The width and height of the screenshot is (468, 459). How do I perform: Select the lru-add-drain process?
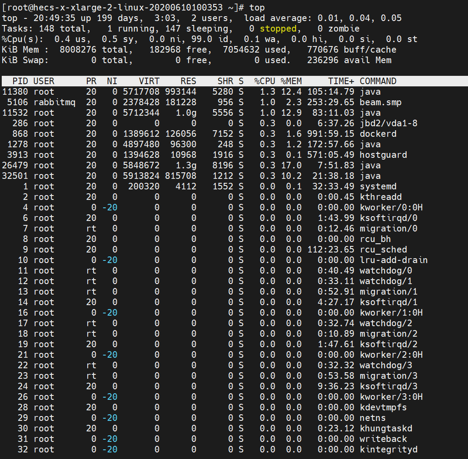pyautogui.click(x=394, y=260)
